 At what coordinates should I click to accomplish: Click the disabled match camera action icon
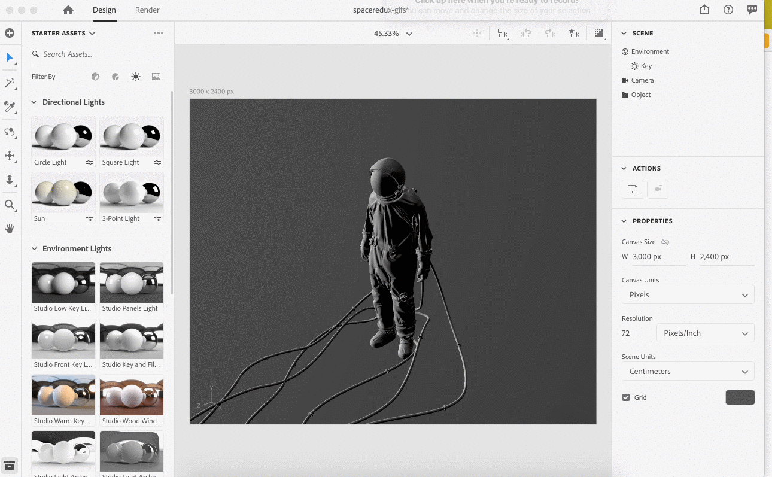click(658, 189)
